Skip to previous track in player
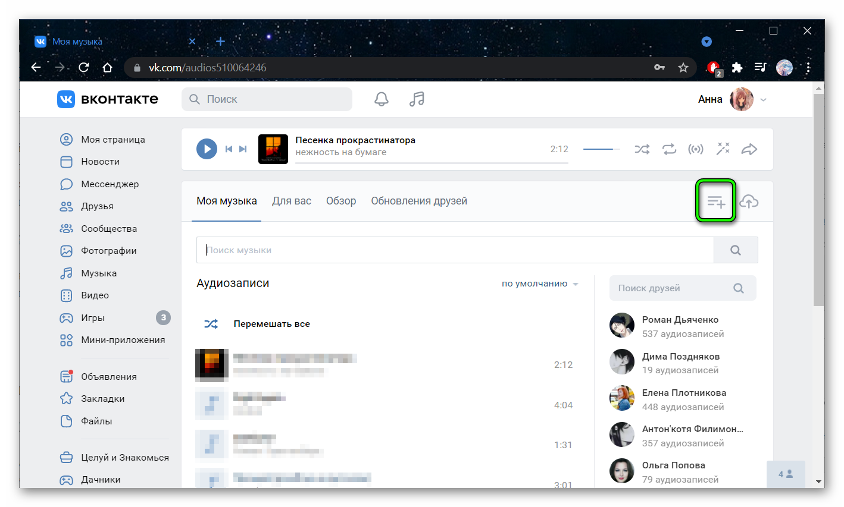This screenshot has width=844, height=507. (x=229, y=149)
